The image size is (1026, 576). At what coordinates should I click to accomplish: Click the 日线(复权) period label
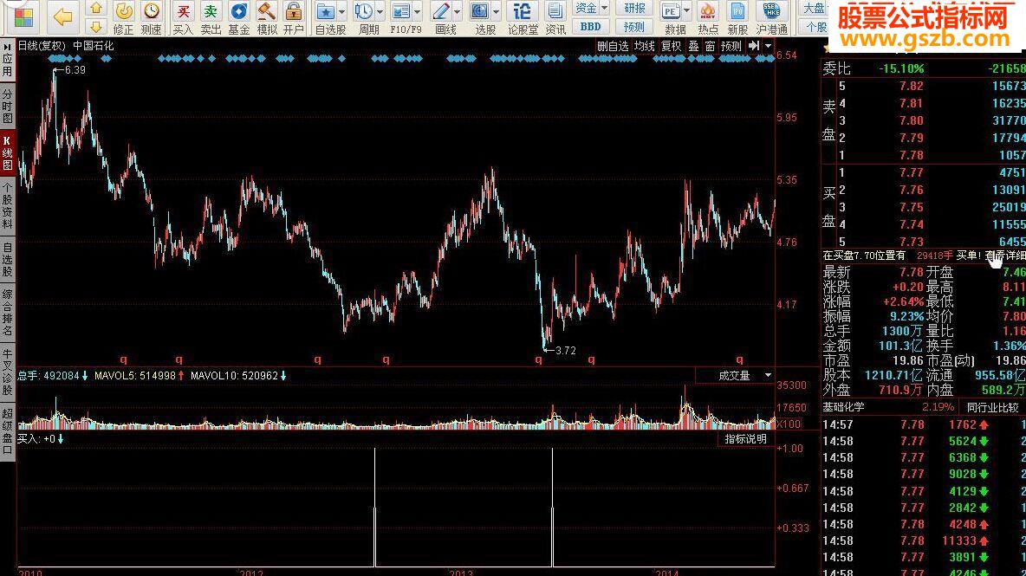coord(42,46)
